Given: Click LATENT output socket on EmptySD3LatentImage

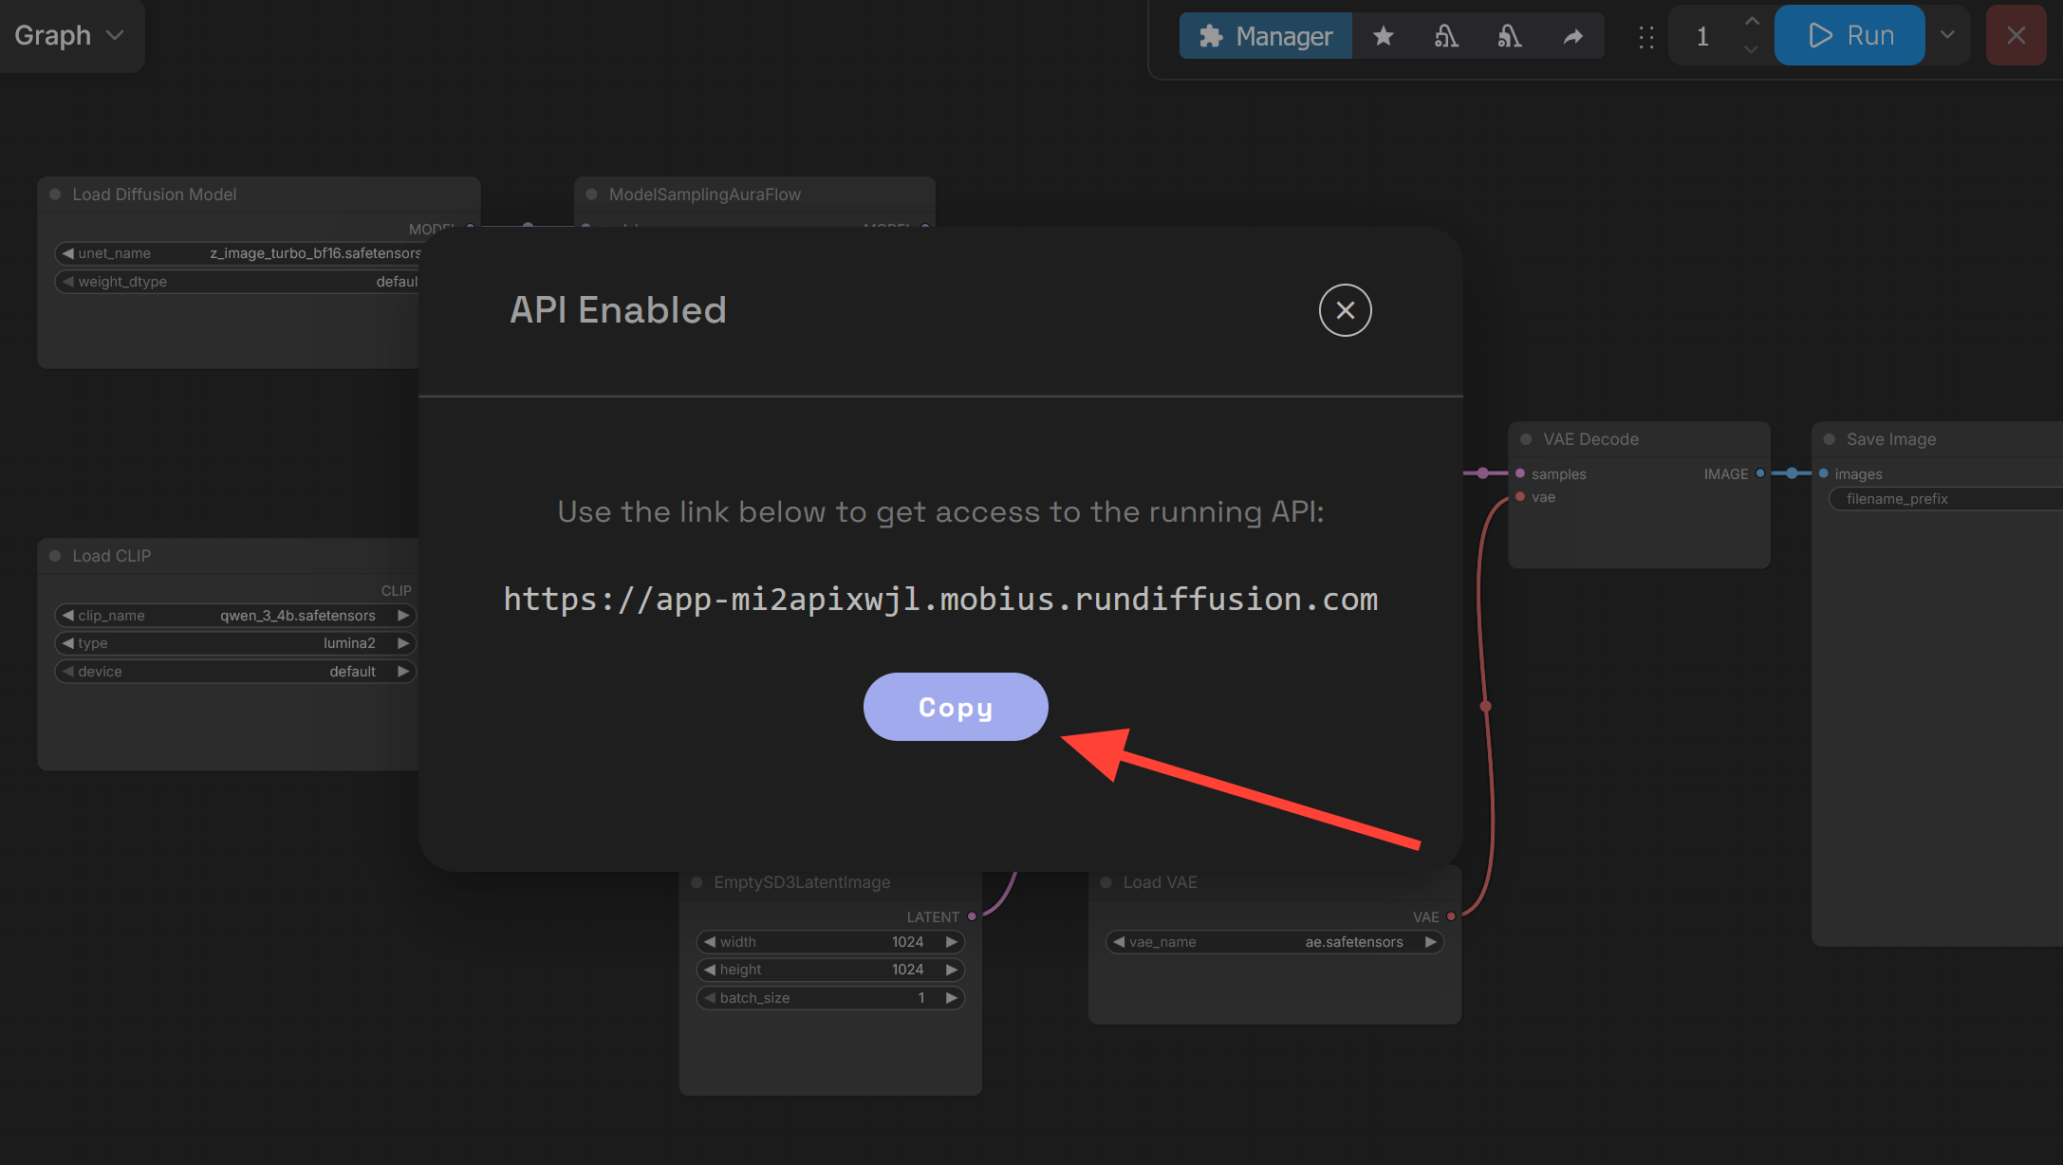Looking at the screenshot, I should (x=972, y=916).
